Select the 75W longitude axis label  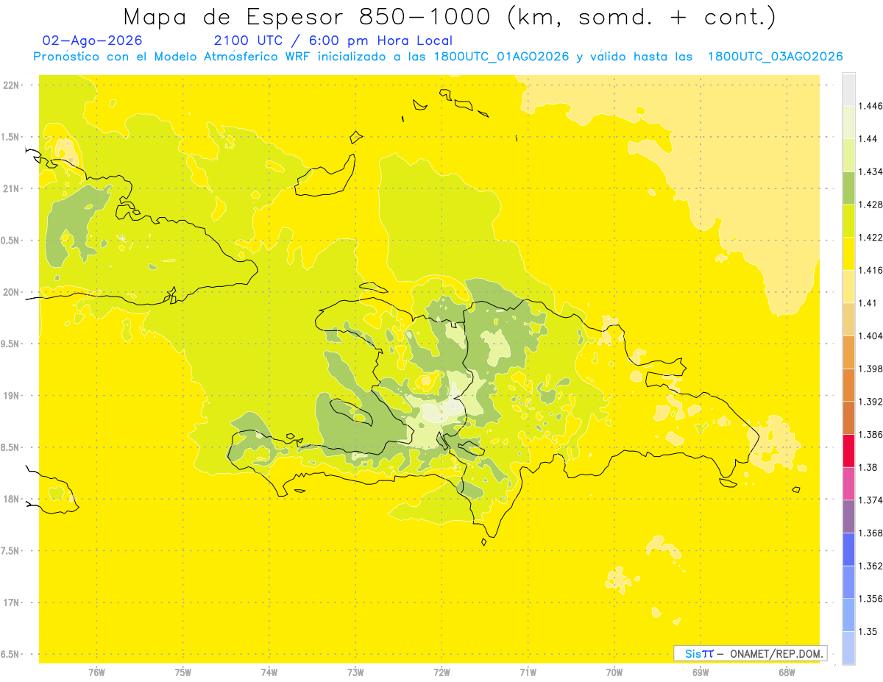[183, 673]
